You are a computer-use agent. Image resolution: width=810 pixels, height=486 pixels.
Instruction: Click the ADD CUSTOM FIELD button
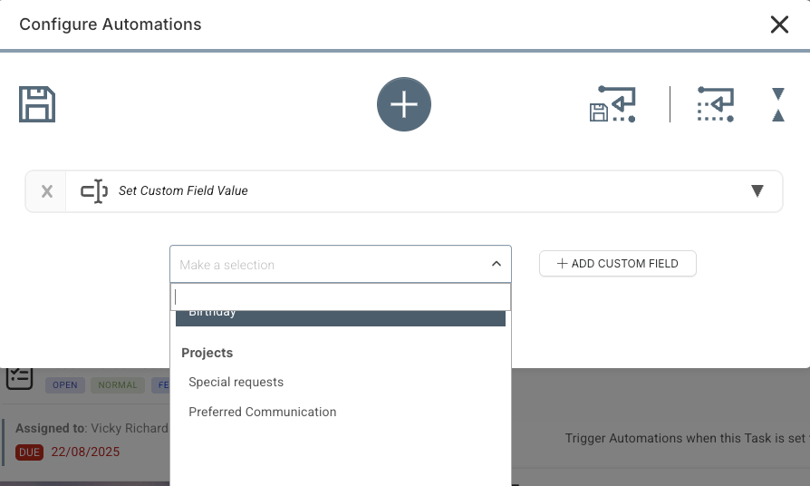[618, 264]
